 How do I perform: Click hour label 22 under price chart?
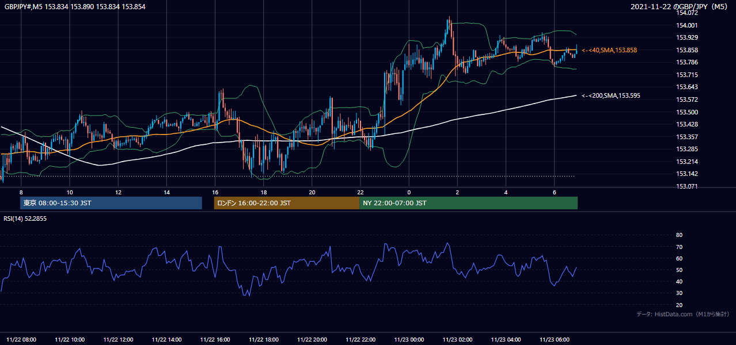point(361,192)
